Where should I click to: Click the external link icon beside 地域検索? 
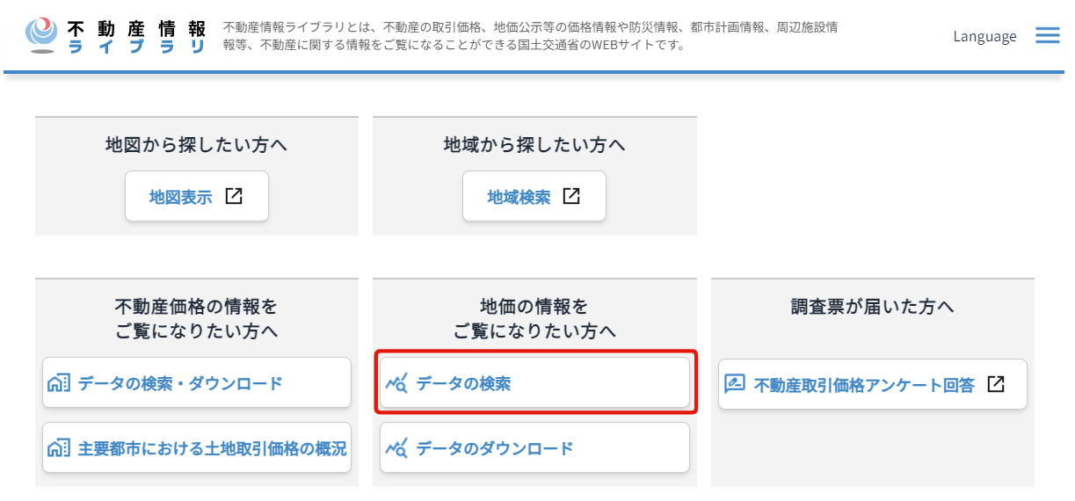pos(571,196)
